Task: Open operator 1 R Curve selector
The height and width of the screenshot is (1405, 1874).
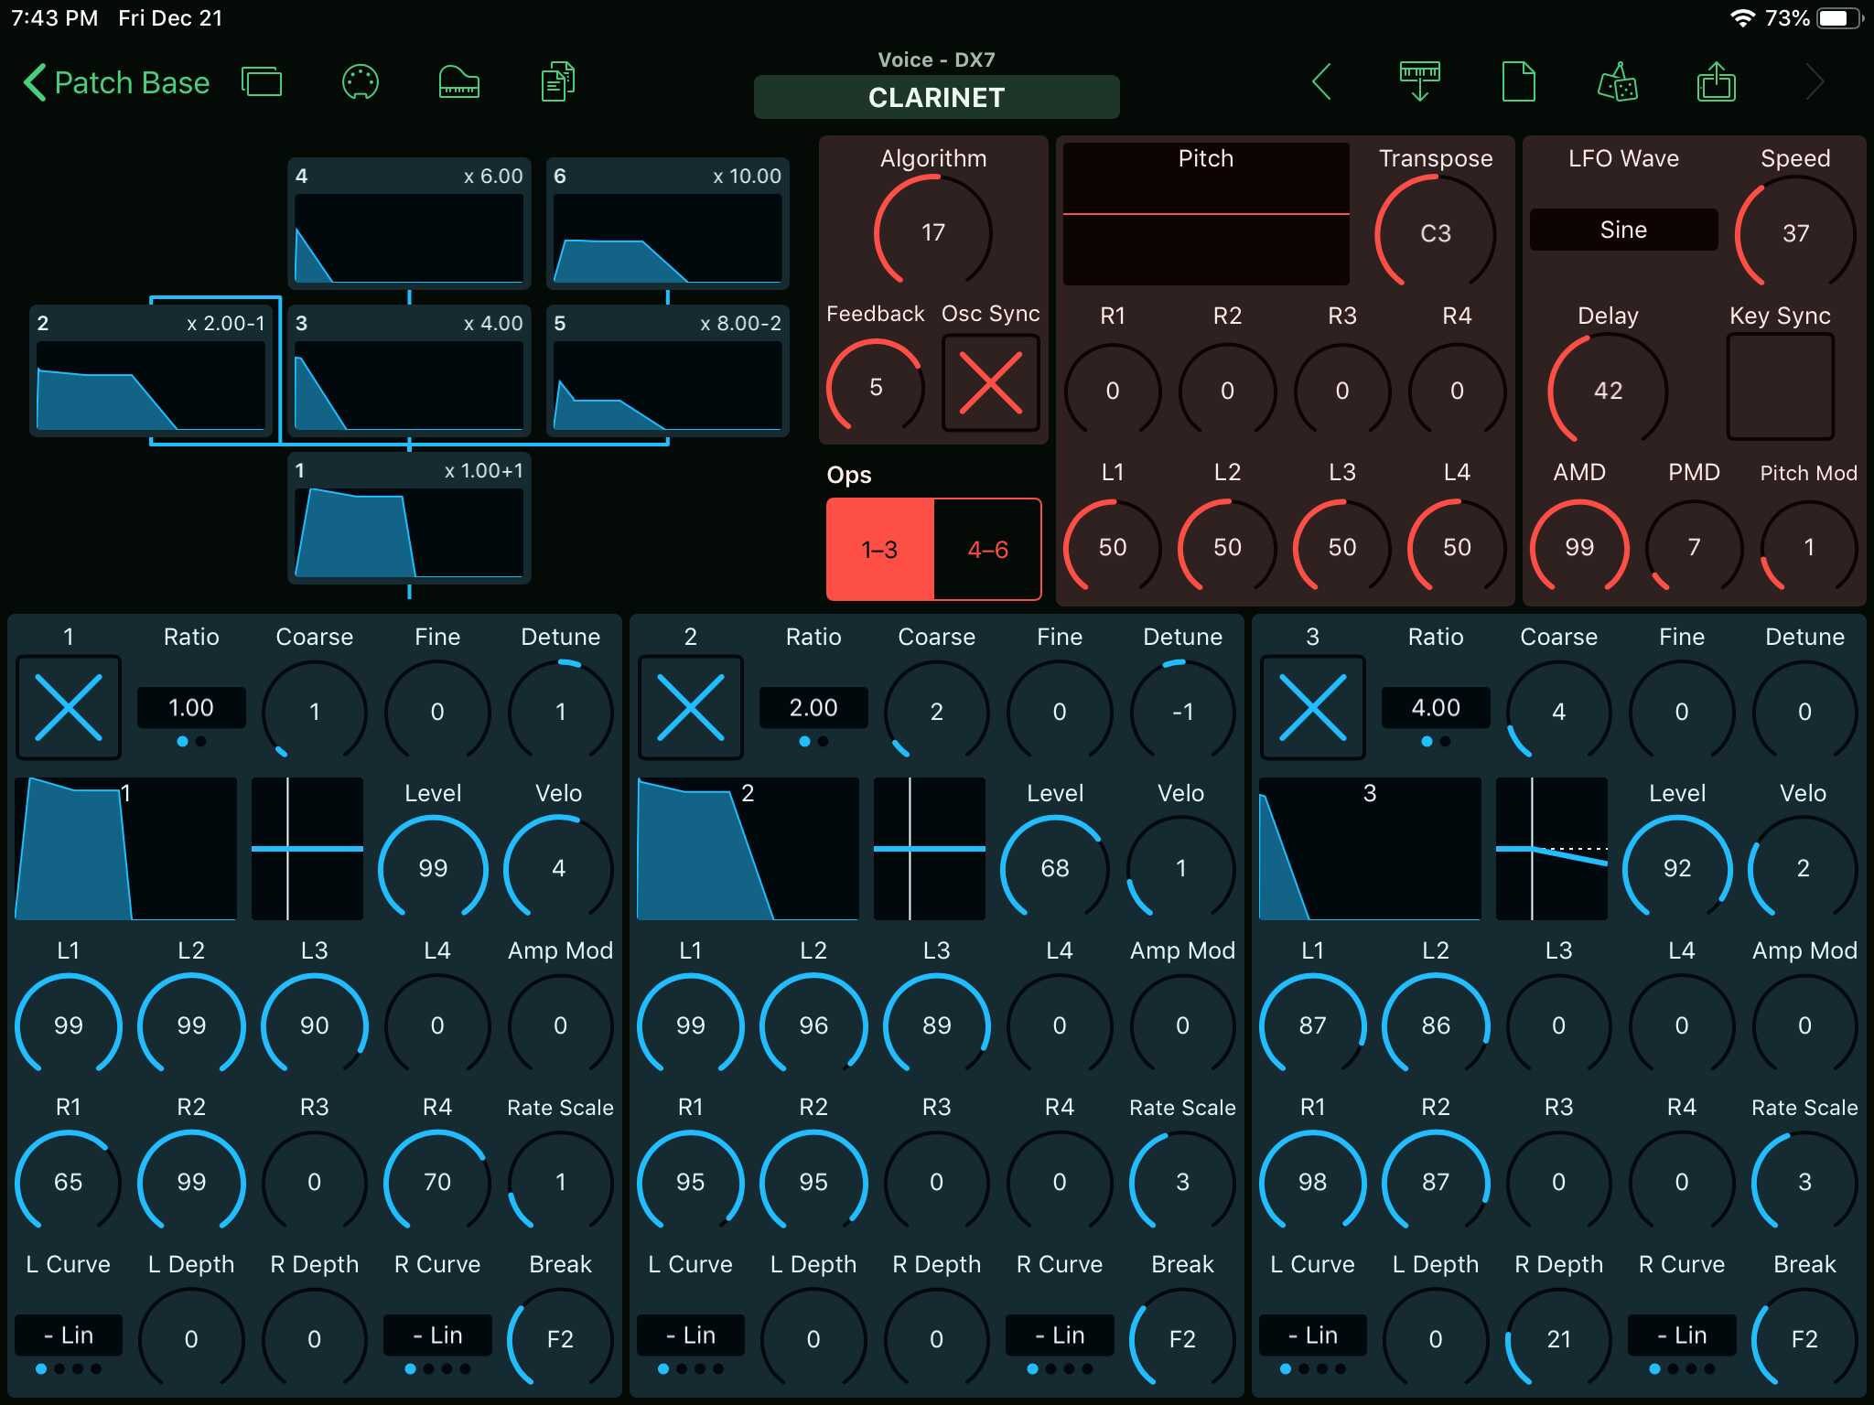Action: pyautogui.click(x=437, y=1335)
